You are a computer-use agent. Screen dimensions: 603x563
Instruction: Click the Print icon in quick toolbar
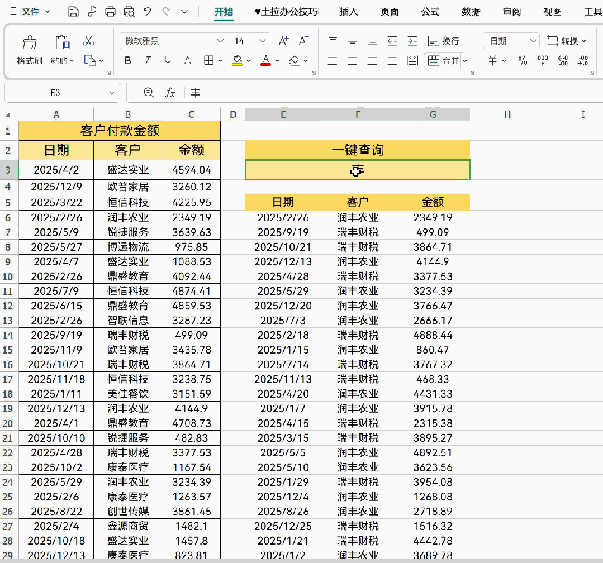click(x=110, y=12)
